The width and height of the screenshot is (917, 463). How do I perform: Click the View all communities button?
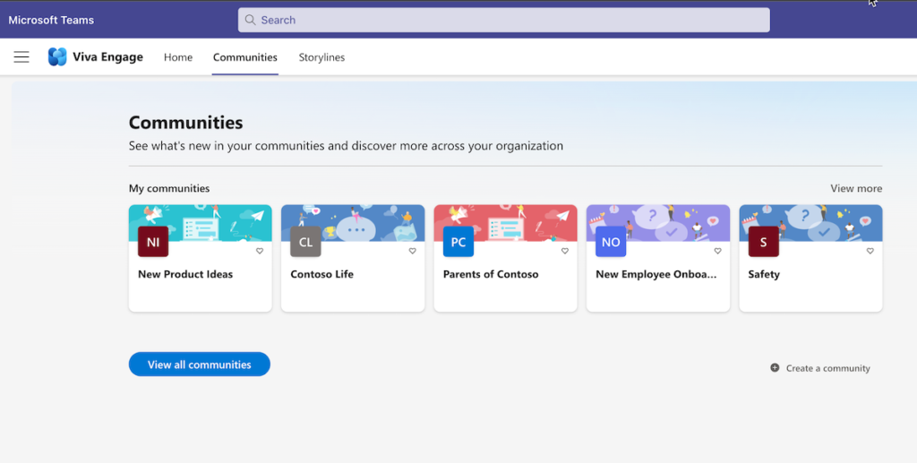[x=200, y=364]
